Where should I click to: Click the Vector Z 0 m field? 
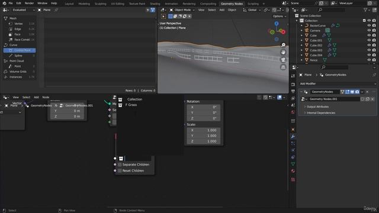[x=68, y=117]
